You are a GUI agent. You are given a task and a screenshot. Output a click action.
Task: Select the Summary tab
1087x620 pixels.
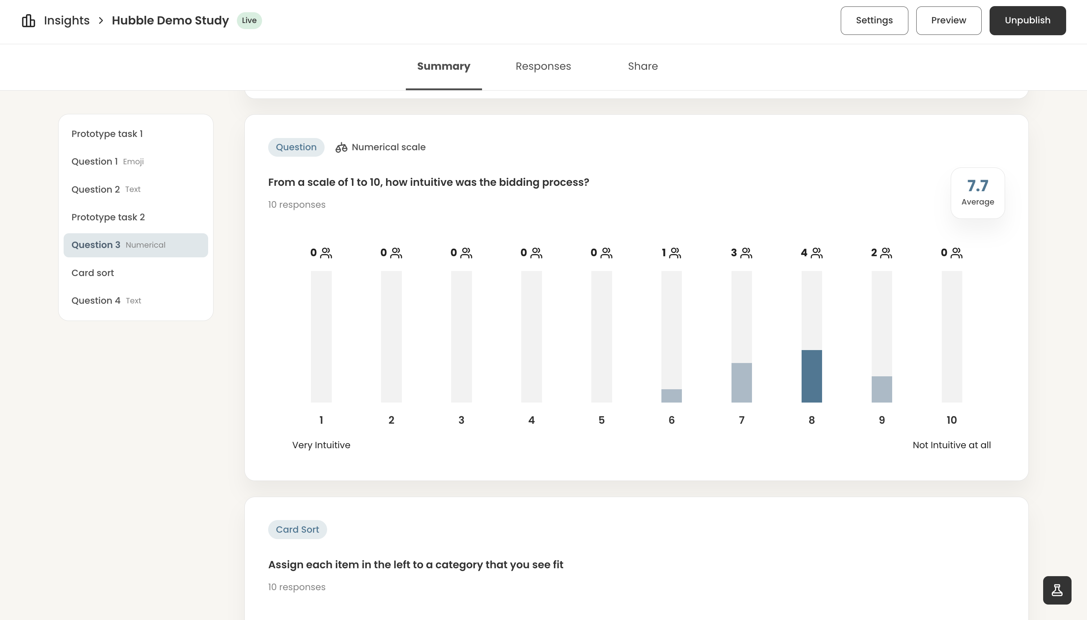[x=444, y=66]
